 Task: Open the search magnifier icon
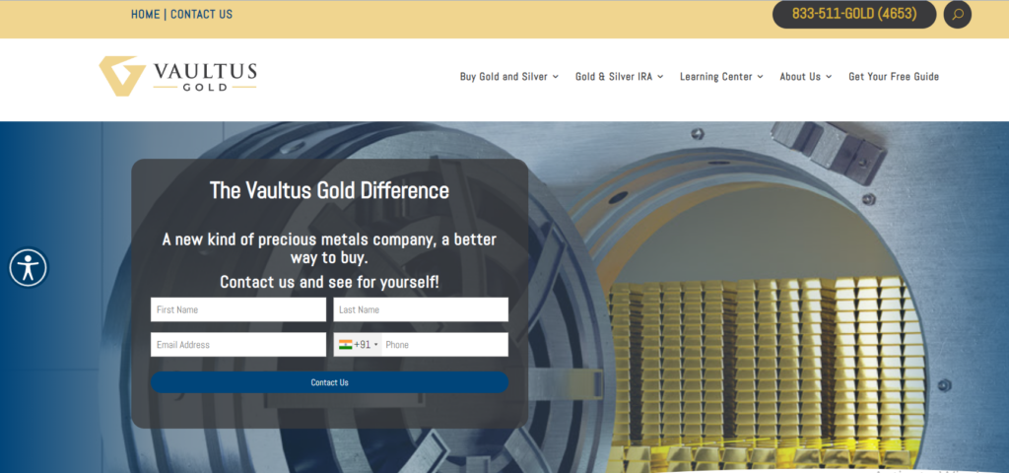click(x=957, y=14)
